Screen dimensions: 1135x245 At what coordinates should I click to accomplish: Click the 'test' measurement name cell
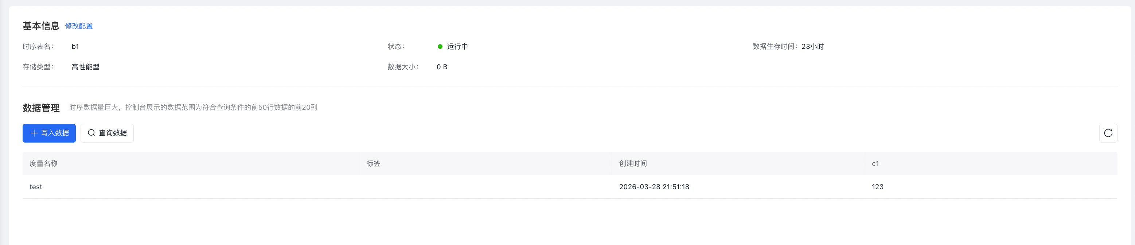[36, 187]
